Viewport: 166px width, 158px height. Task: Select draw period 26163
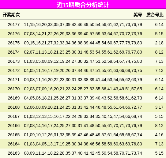tap(14, 153)
